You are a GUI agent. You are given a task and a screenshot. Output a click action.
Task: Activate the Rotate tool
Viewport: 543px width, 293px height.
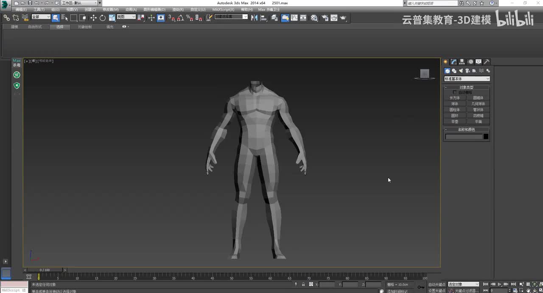click(x=102, y=18)
